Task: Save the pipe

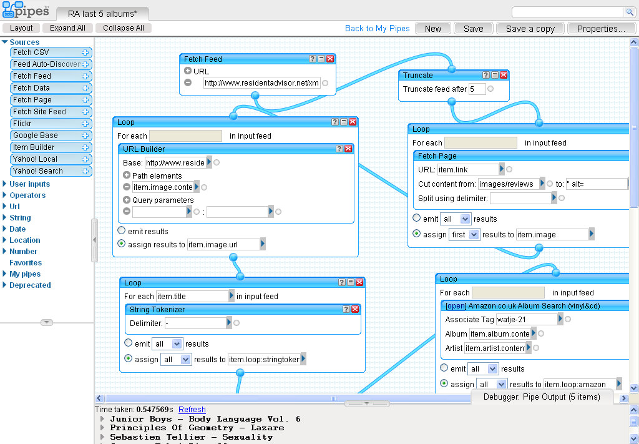Action: pos(473,29)
